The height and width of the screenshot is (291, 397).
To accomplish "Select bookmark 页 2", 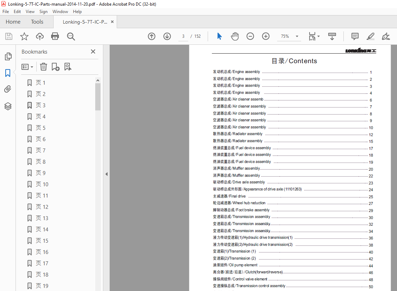I will click(x=41, y=94).
